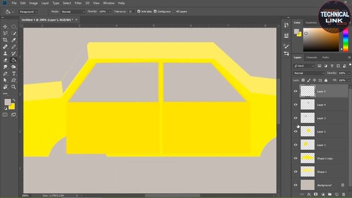The height and width of the screenshot is (198, 352).
Task: Hide Layer 2 visibility eye
Action: click(295, 131)
